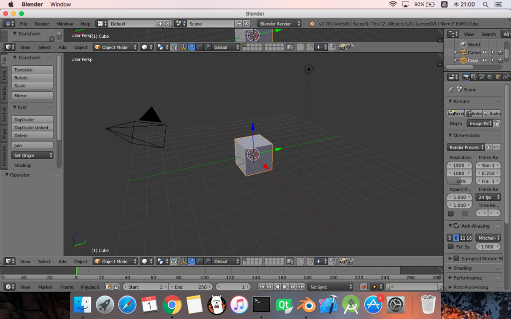Open the File menu in Info header

click(23, 23)
